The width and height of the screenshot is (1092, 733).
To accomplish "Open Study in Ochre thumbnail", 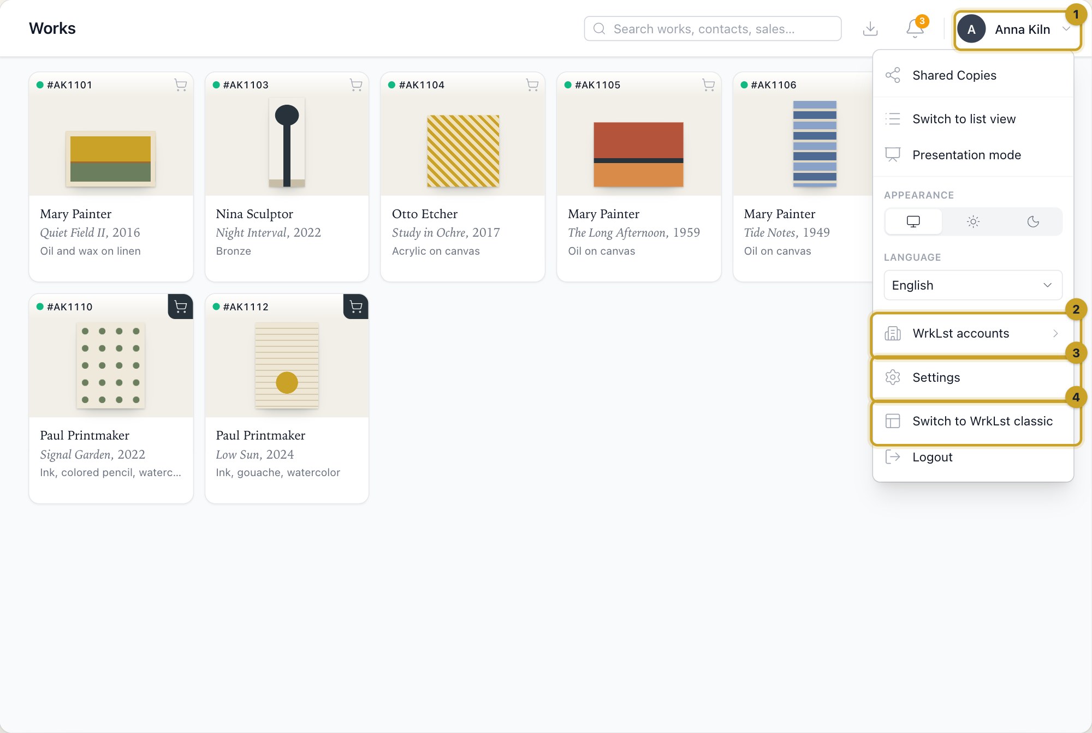I will tap(463, 151).
